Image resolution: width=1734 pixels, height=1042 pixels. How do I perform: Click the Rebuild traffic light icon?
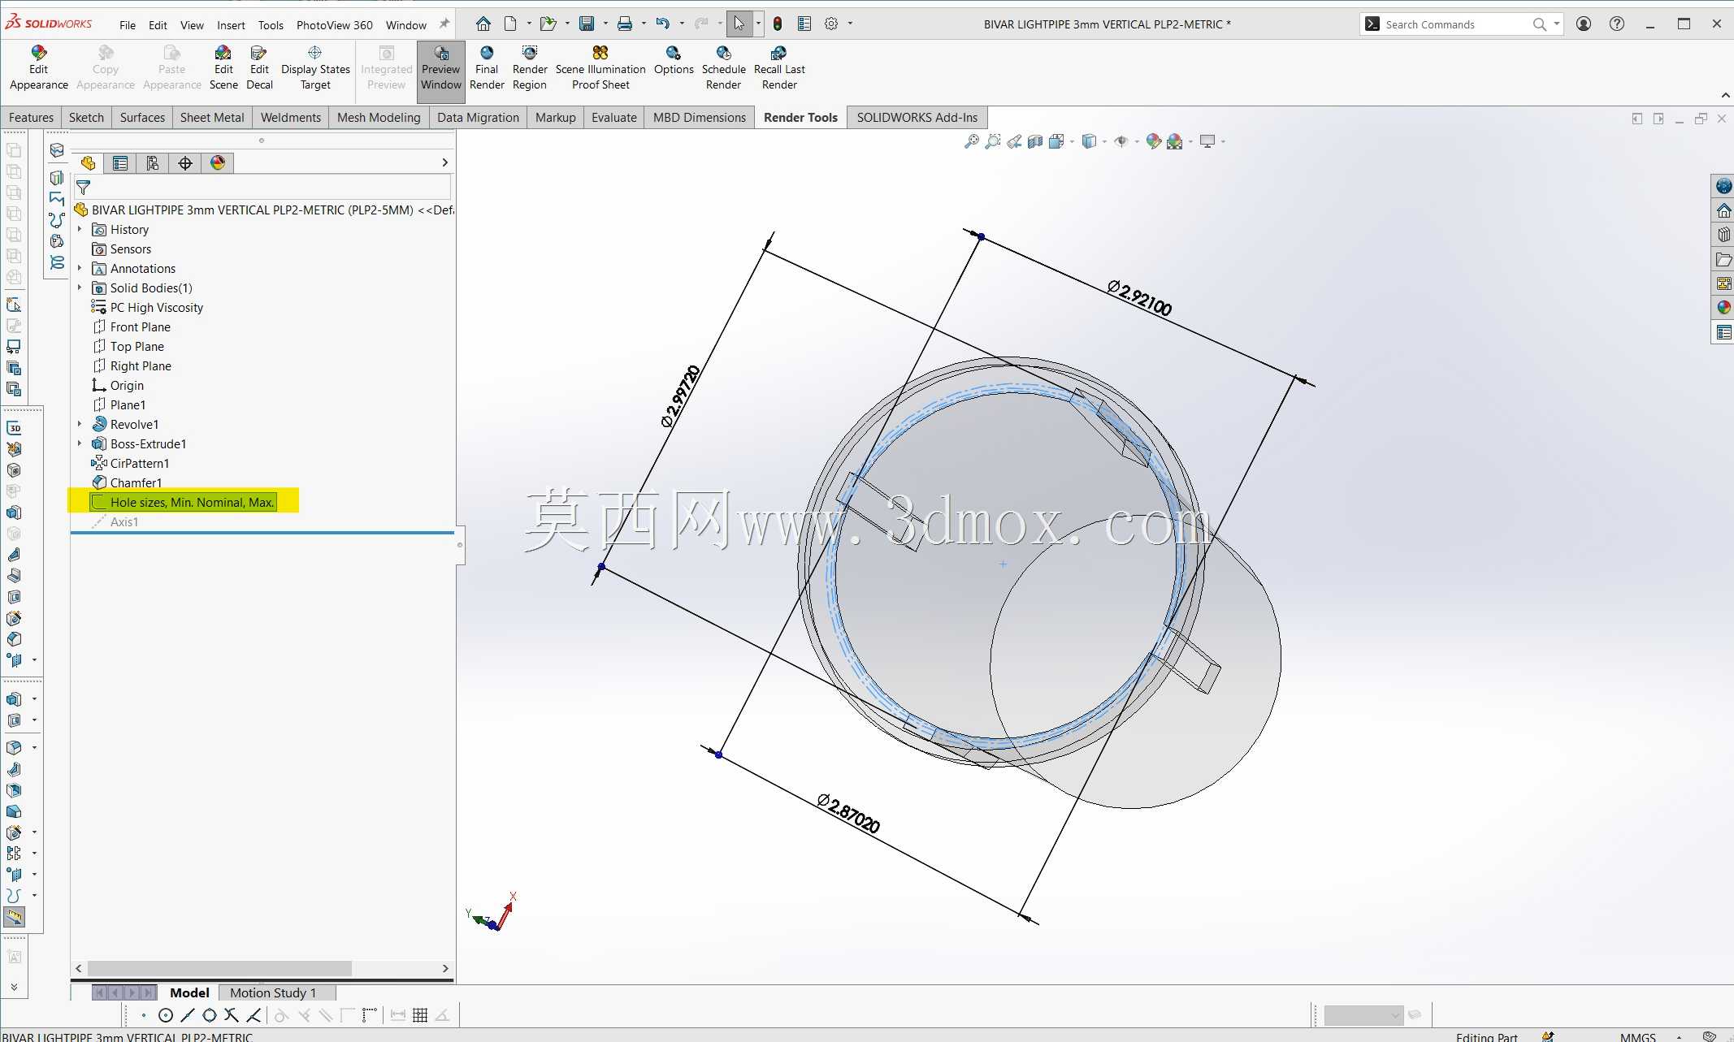[x=778, y=24]
